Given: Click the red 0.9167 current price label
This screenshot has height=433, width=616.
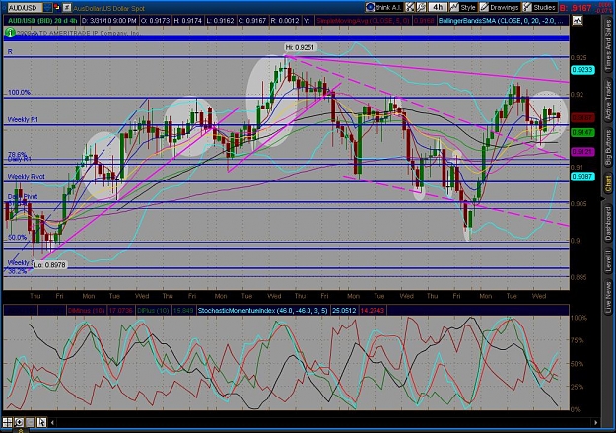Looking at the screenshot, I should (x=582, y=117).
